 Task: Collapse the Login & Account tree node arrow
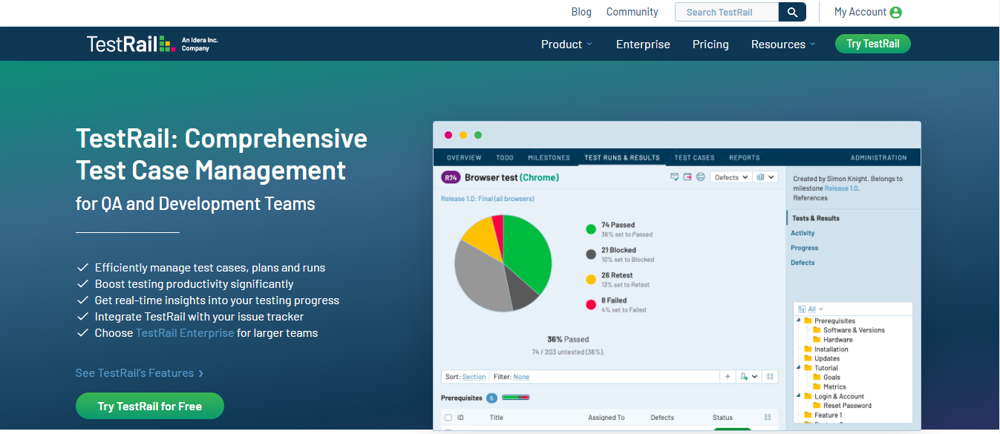pos(800,397)
